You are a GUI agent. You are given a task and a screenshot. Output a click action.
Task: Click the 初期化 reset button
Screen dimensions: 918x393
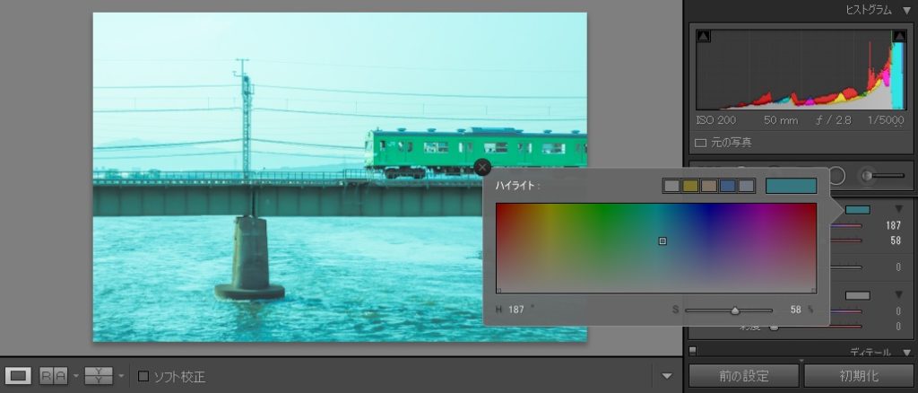pyautogui.click(x=859, y=375)
